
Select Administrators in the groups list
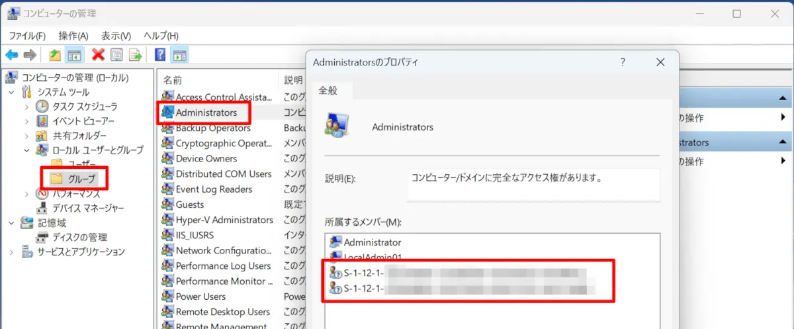(206, 113)
